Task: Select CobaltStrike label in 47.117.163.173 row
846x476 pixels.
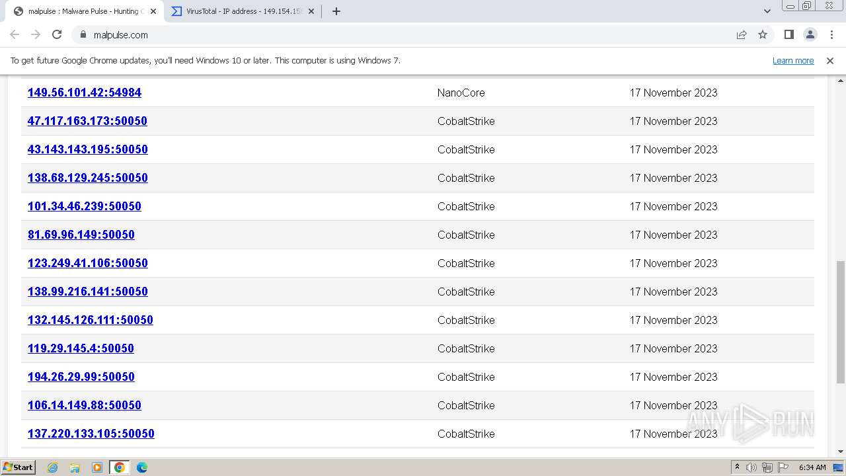Action: [x=466, y=121]
